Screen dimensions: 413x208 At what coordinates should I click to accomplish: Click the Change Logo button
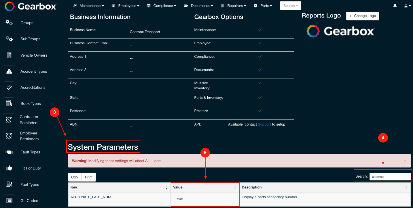coord(363,16)
